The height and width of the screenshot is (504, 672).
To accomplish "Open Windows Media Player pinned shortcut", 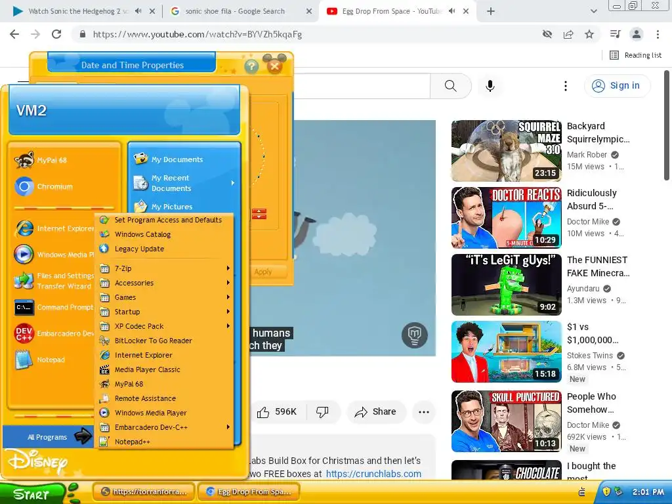I will pyautogui.click(x=54, y=255).
